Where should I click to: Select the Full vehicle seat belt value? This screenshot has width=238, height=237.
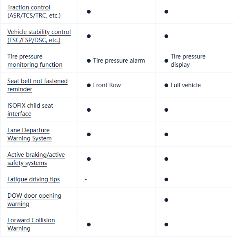186,85
